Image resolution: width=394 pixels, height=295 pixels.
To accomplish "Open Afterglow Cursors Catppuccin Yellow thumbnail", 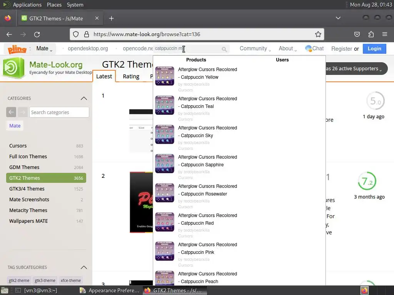I will [x=165, y=76].
